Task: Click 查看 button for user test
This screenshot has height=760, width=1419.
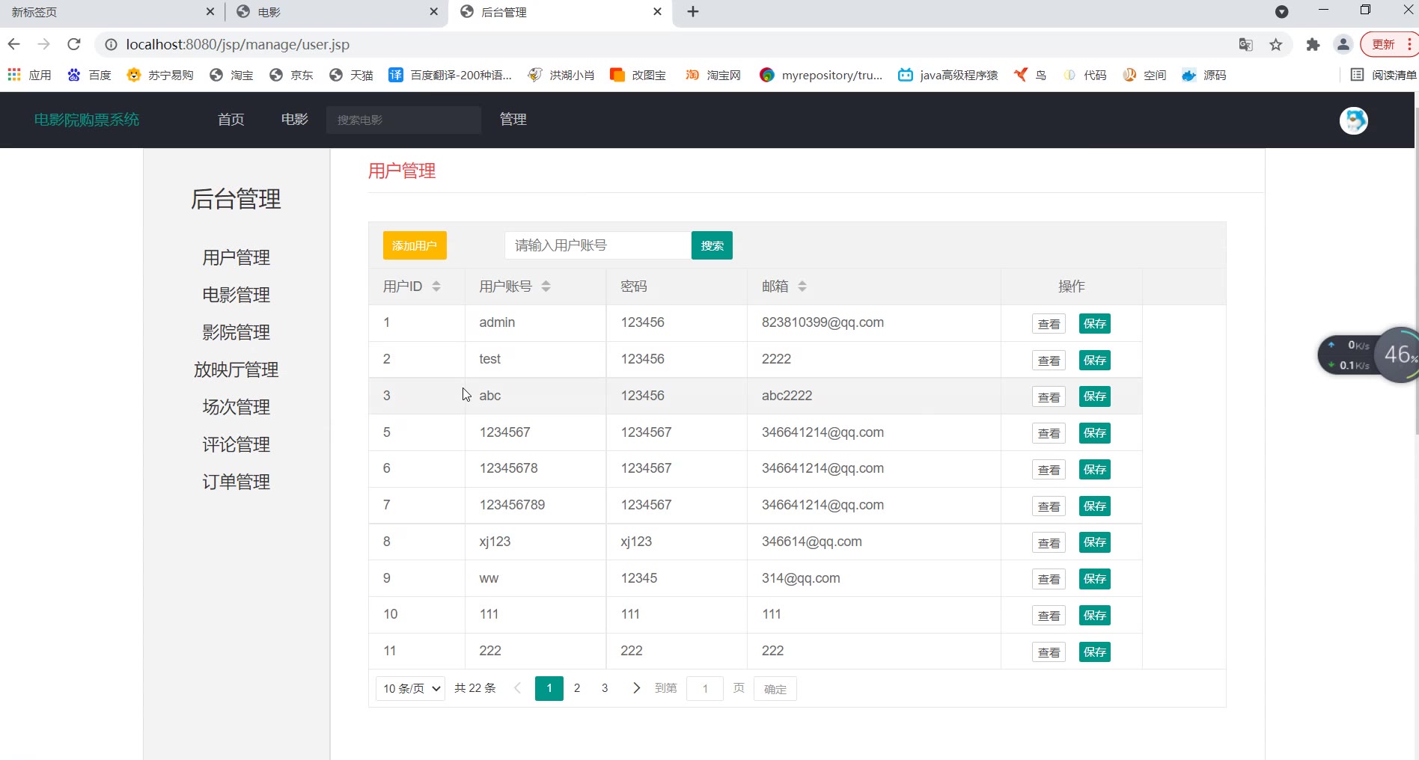Action: pyautogui.click(x=1049, y=361)
